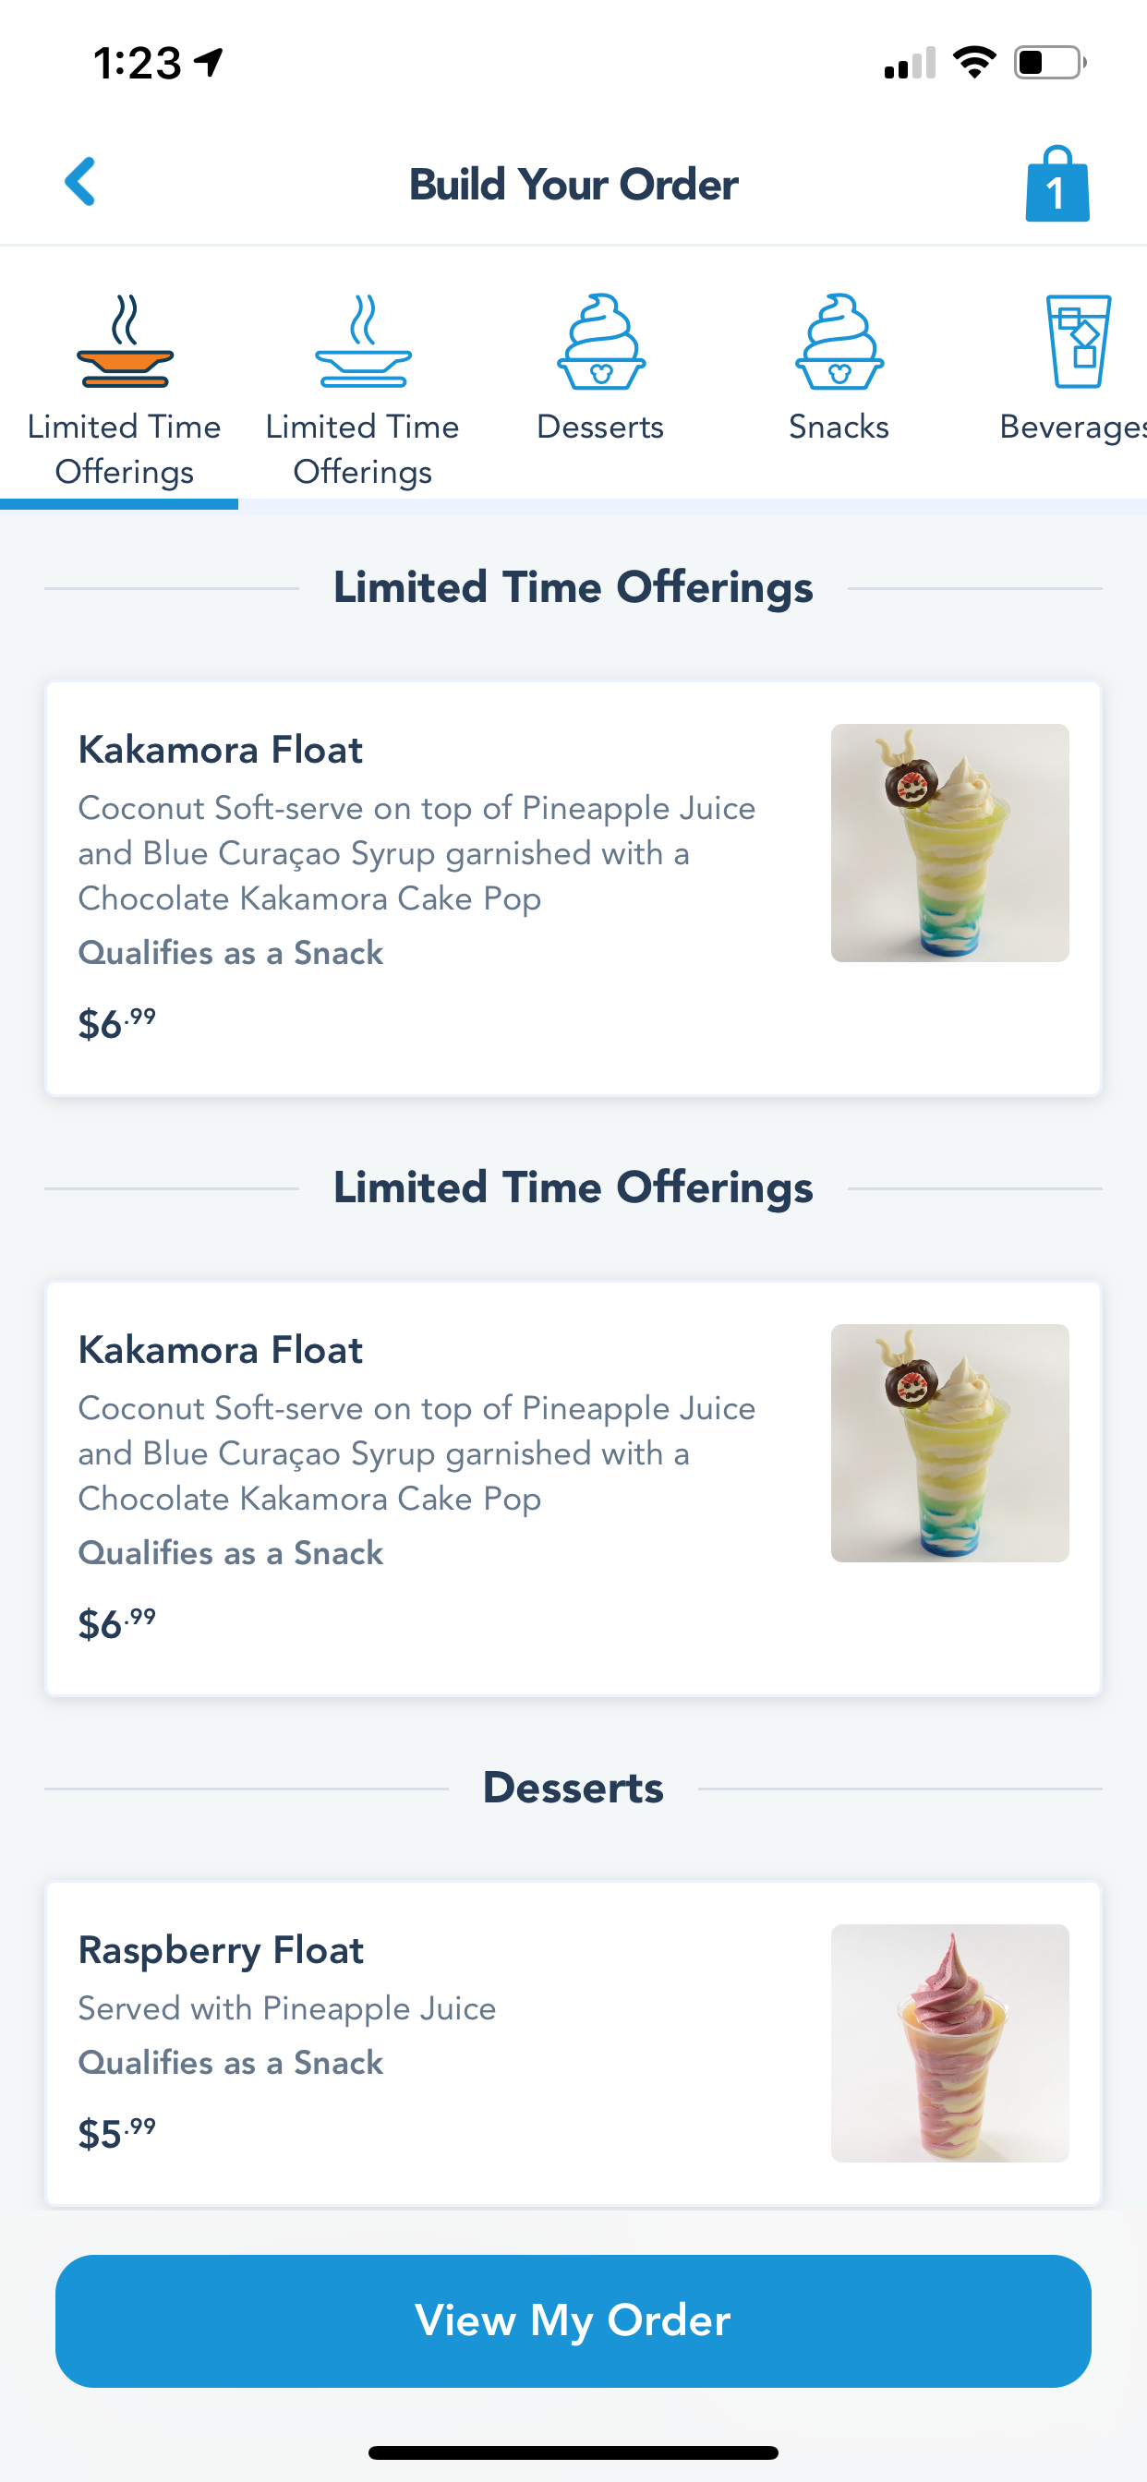Tap the $5.99 Raspberry Float price
The width and height of the screenshot is (1147, 2482).
tap(116, 2133)
